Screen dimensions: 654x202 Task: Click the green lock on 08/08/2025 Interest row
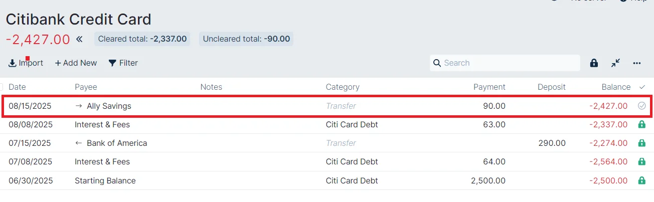pos(641,125)
